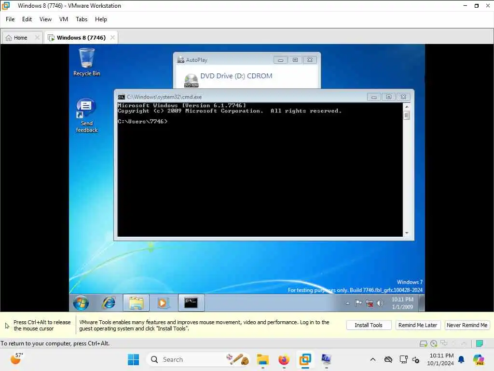Open File Explorer on host taskbar
The image size is (494, 371).
coord(263,359)
